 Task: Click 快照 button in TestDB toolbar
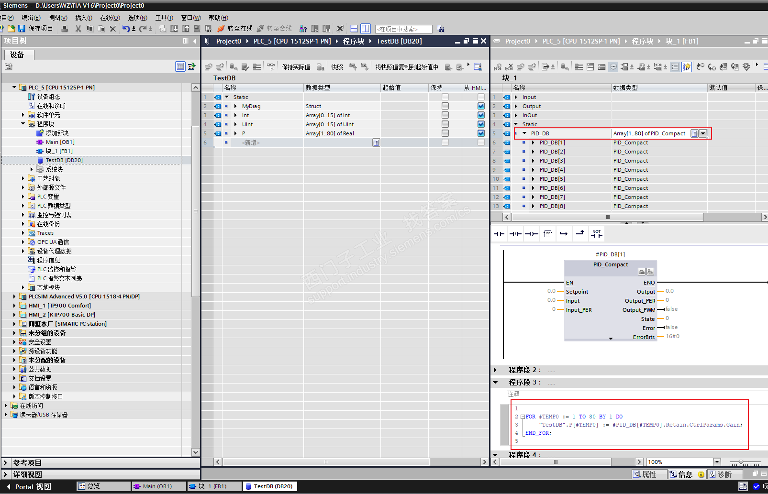337,67
